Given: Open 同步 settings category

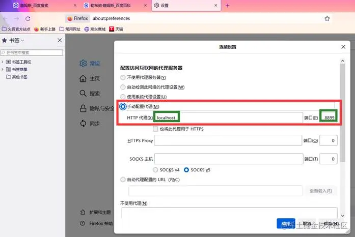Looking at the screenshot, I should 90,124.
